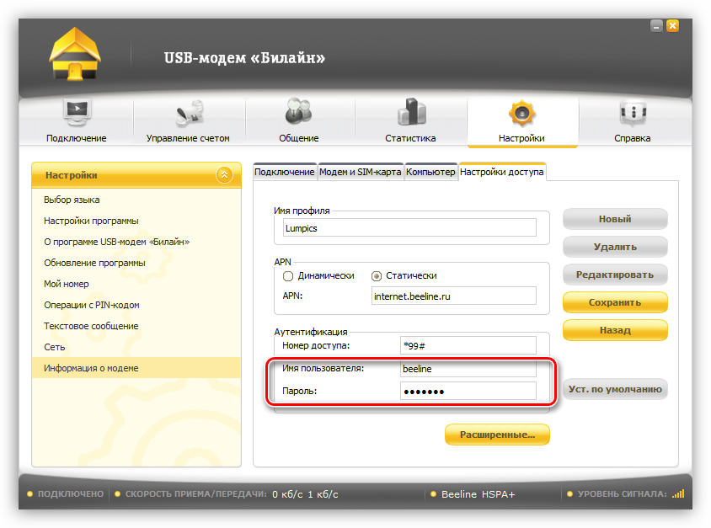Click the APN address input field
This screenshot has height=528, width=711.
click(x=453, y=296)
